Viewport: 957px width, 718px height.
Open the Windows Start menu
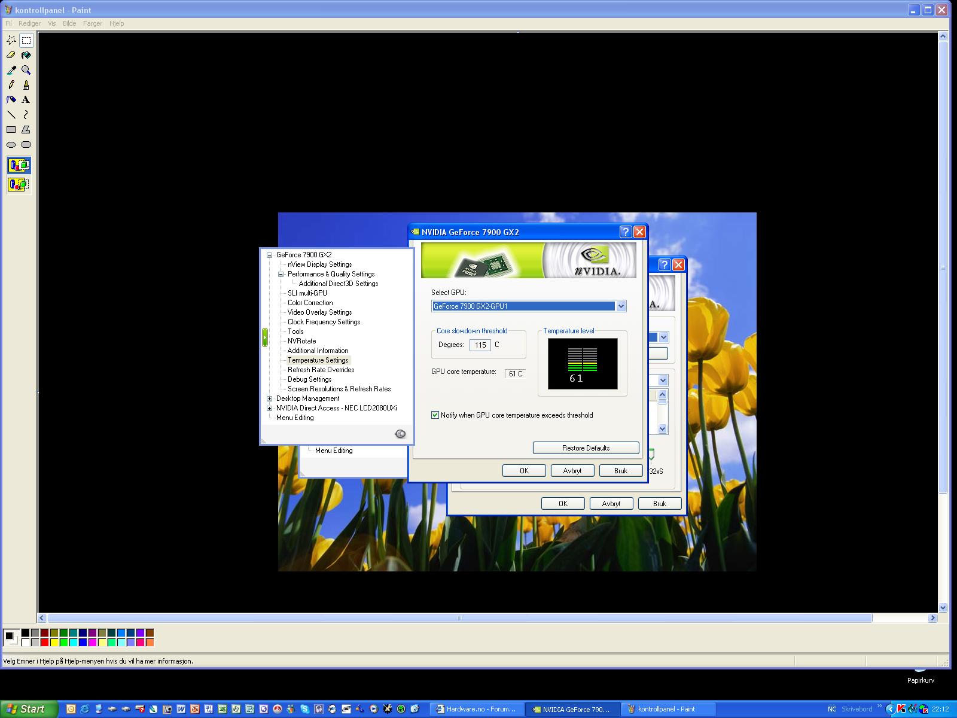coord(29,709)
